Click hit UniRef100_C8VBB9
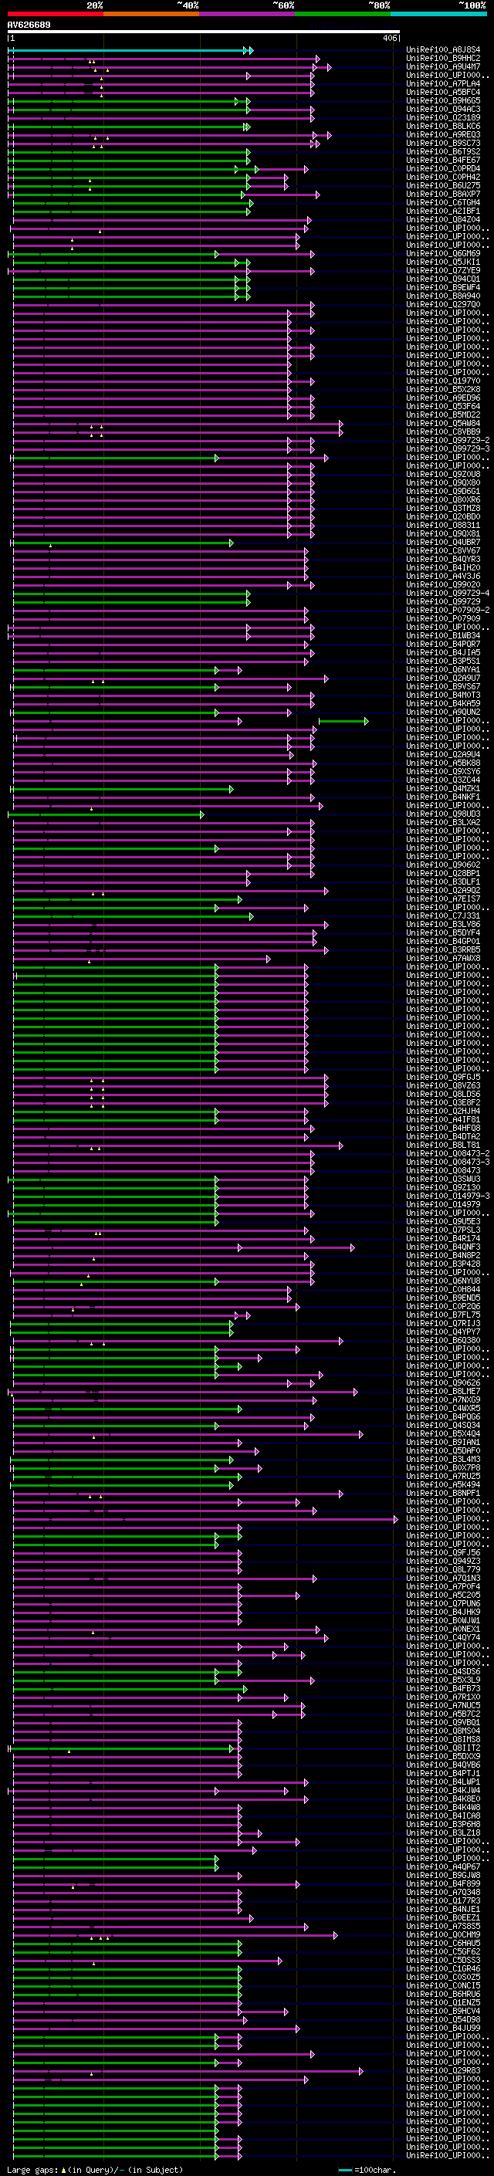 [443, 431]
